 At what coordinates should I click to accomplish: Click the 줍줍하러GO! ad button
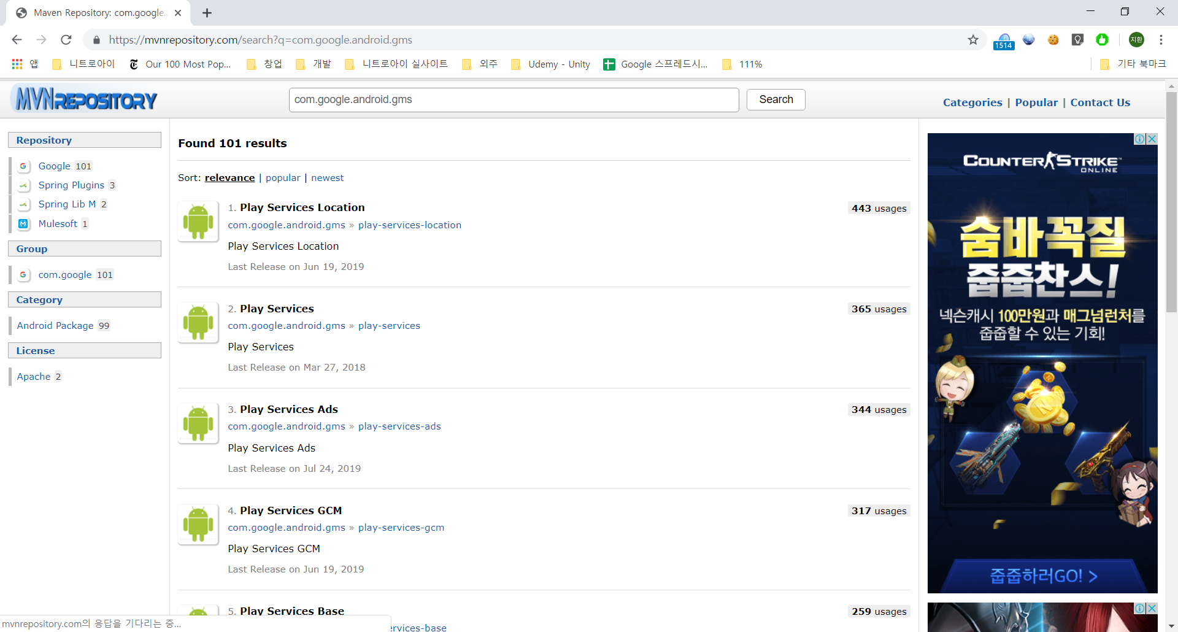click(x=1043, y=576)
